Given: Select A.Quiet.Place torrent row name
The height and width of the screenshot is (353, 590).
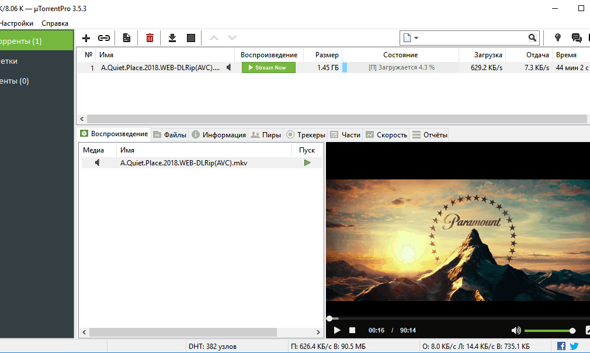Looking at the screenshot, I should point(160,68).
